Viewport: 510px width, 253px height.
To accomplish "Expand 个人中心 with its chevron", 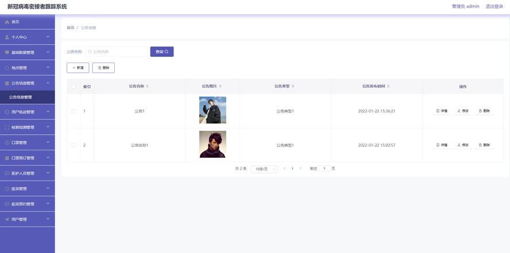I will coord(48,37).
